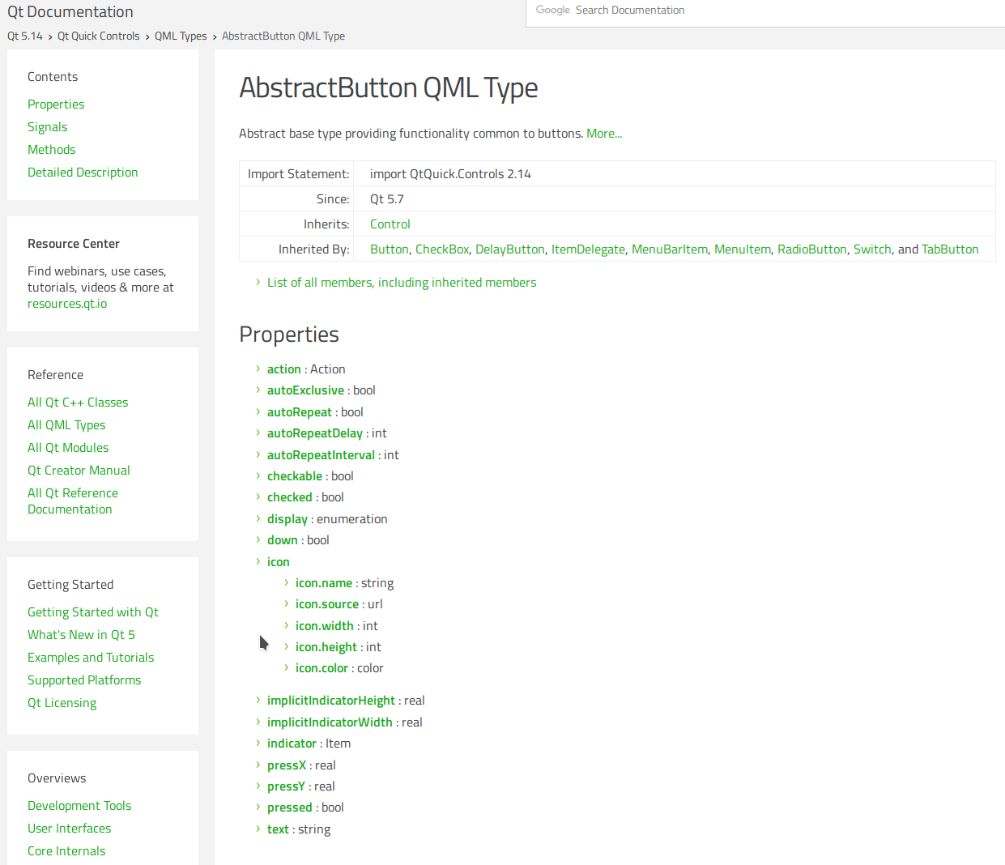The image size is (1005, 865).
Task: Open Qt Creator Manual link
Action: click(79, 471)
